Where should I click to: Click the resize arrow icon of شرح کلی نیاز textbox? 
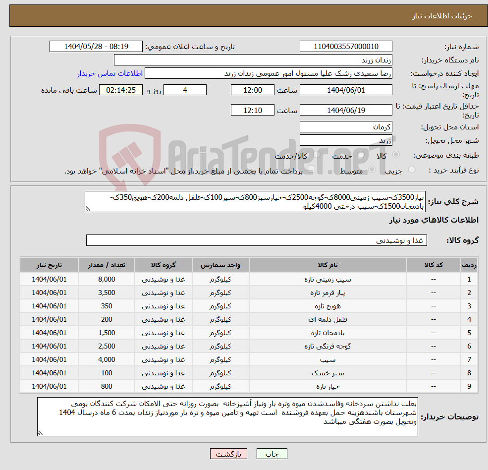click(x=88, y=209)
